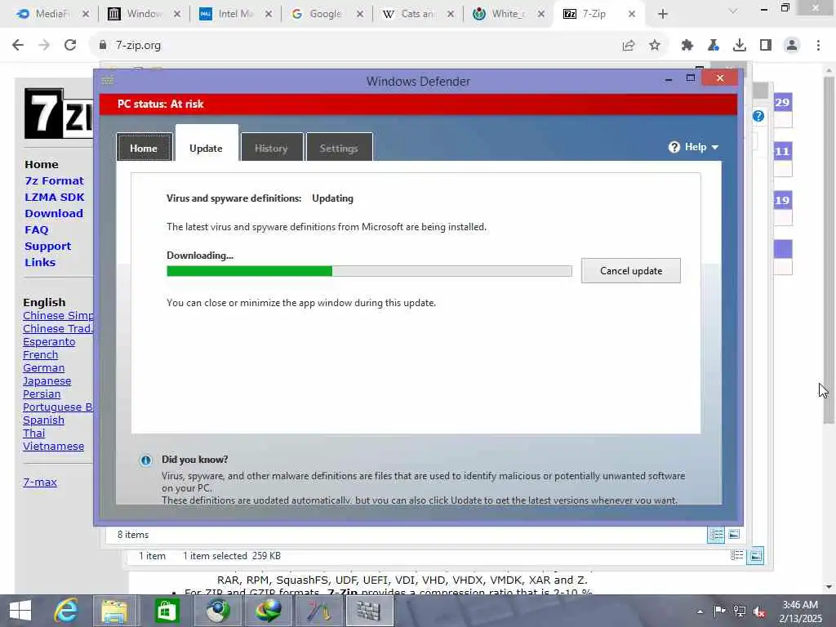Open the FAQ link
This screenshot has width=836, height=627.
click(x=36, y=229)
